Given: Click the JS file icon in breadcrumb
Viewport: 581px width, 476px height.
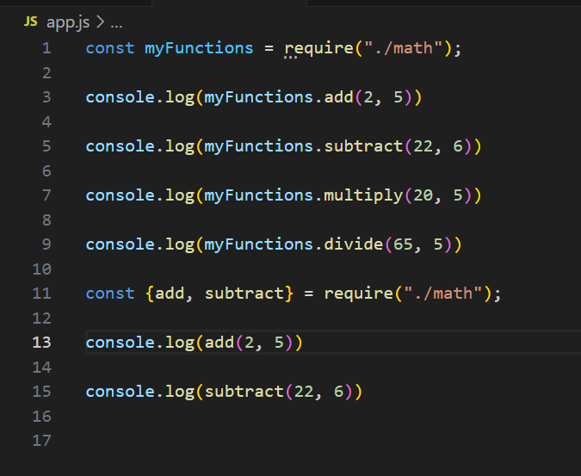Looking at the screenshot, I should pyautogui.click(x=31, y=22).
